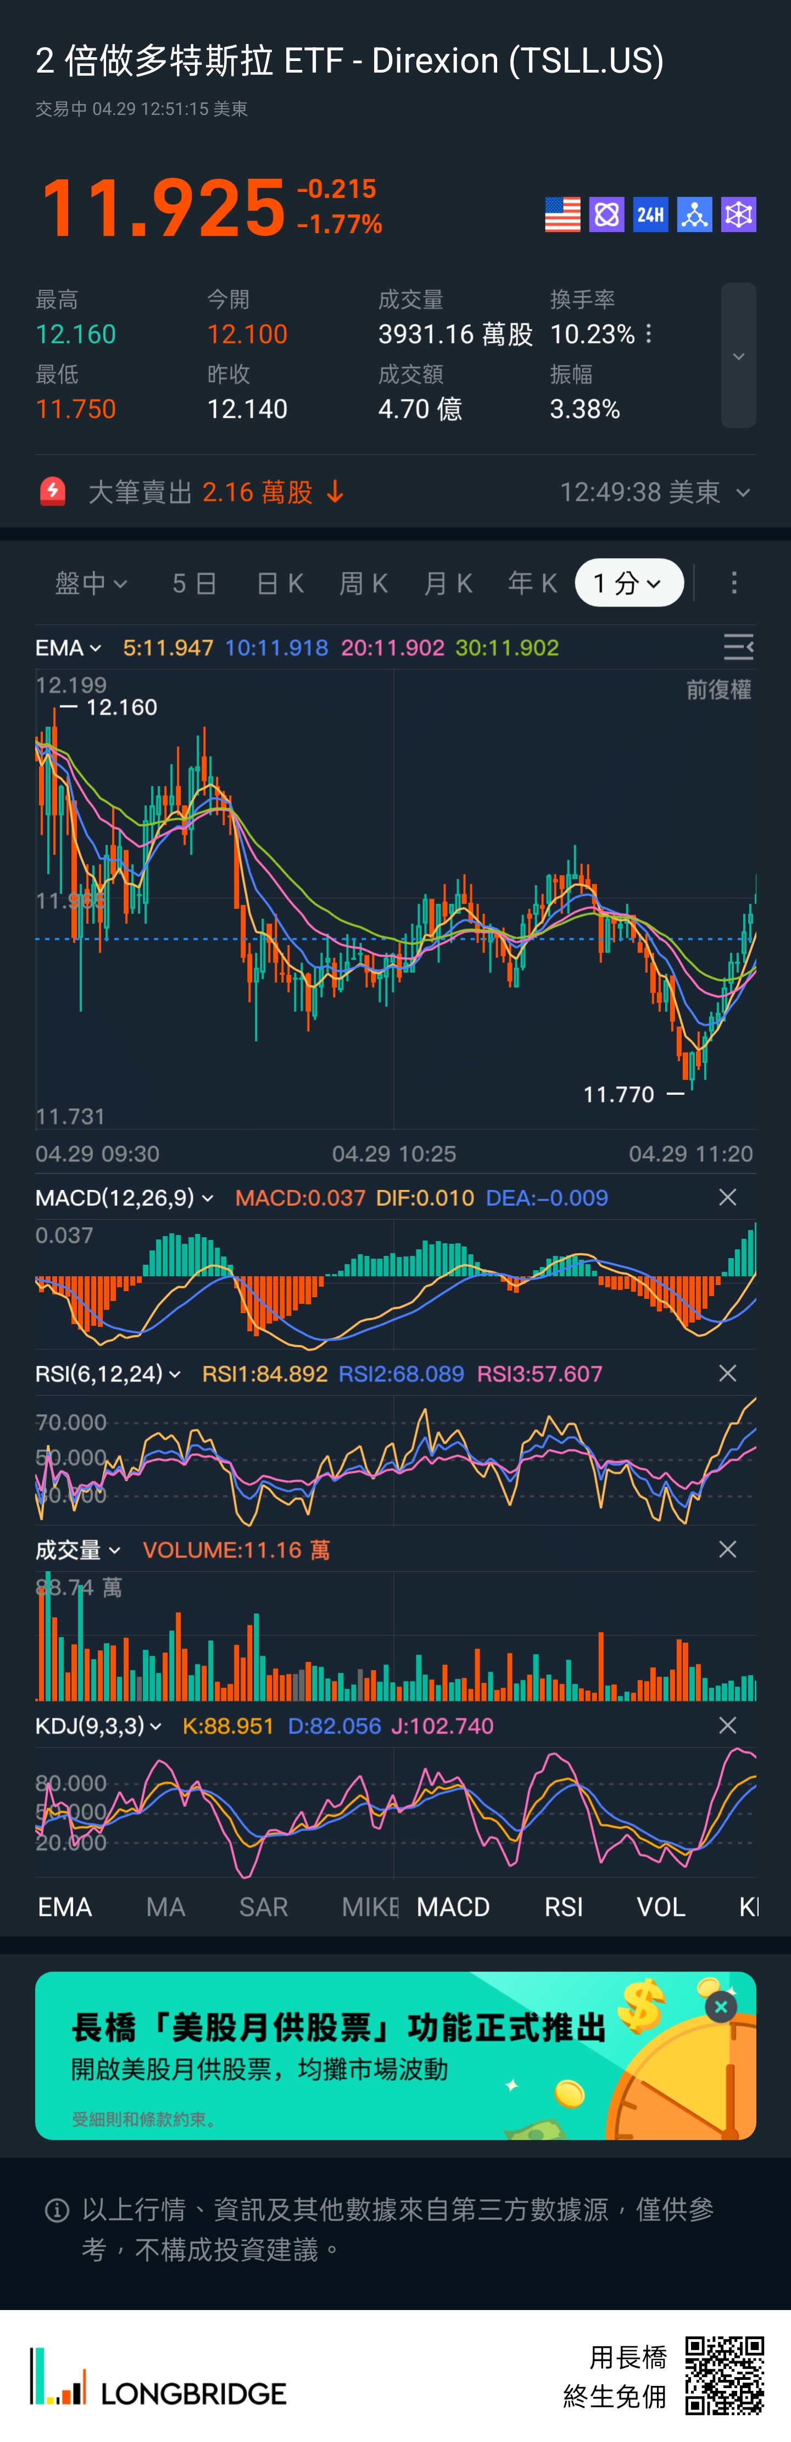Tap the 前復權 adjustment button

pyautogui.click(x=718, y=690)
